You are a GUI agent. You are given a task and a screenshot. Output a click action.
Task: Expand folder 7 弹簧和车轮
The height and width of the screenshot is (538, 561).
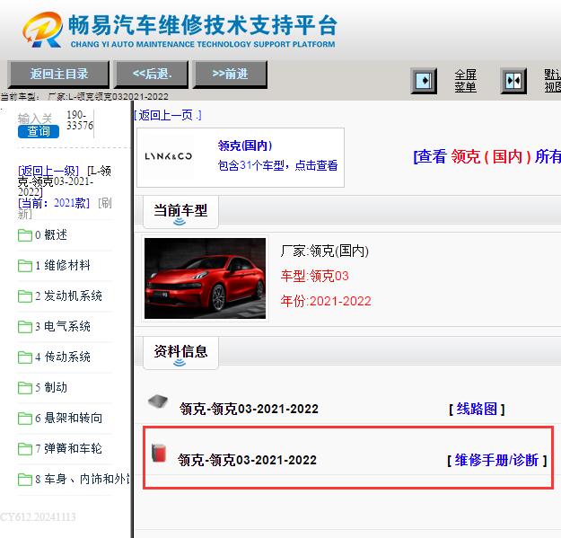click(x=68, y=448)
